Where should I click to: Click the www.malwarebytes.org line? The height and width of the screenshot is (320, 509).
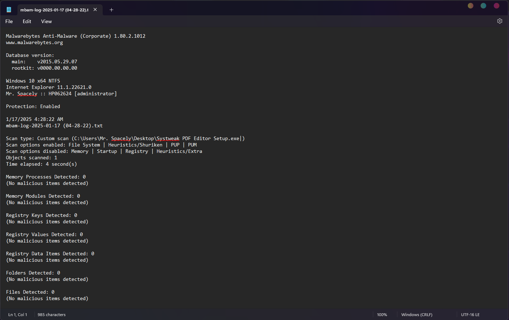point(34,43)
